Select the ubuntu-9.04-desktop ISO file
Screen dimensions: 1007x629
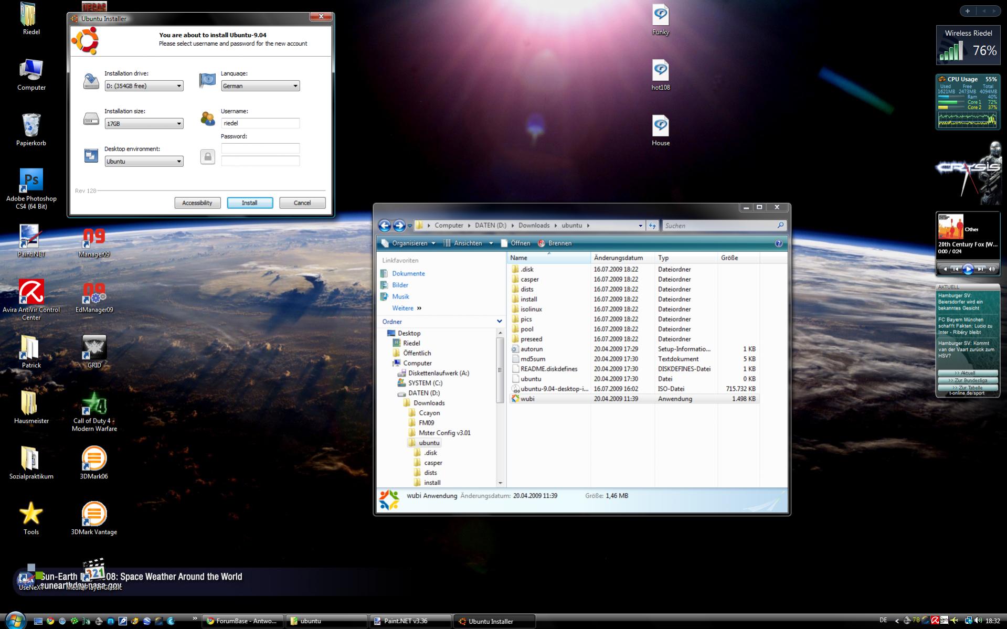pyautogui.click(x=634, y=389)
